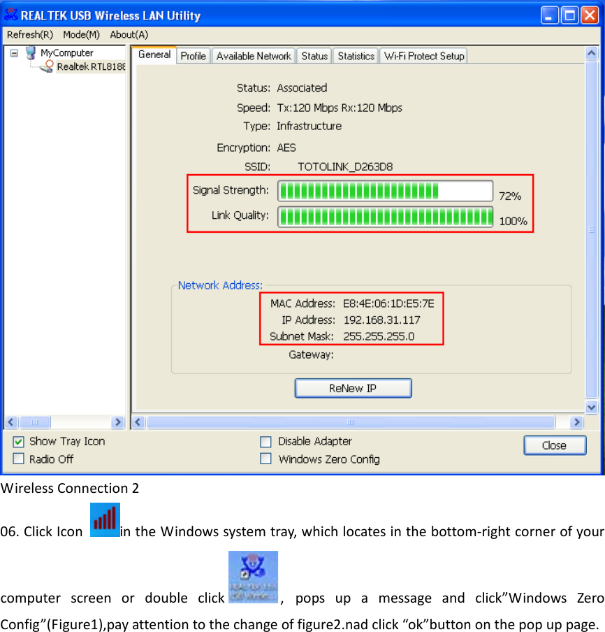The height and width of the screenshot is (632, 605).
Task: Click the Status value Associated
Action: 302,88
